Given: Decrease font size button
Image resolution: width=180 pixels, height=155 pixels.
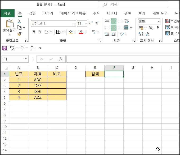Looking at the screenshot, I should pyautogui.click(x=97, y=23).
